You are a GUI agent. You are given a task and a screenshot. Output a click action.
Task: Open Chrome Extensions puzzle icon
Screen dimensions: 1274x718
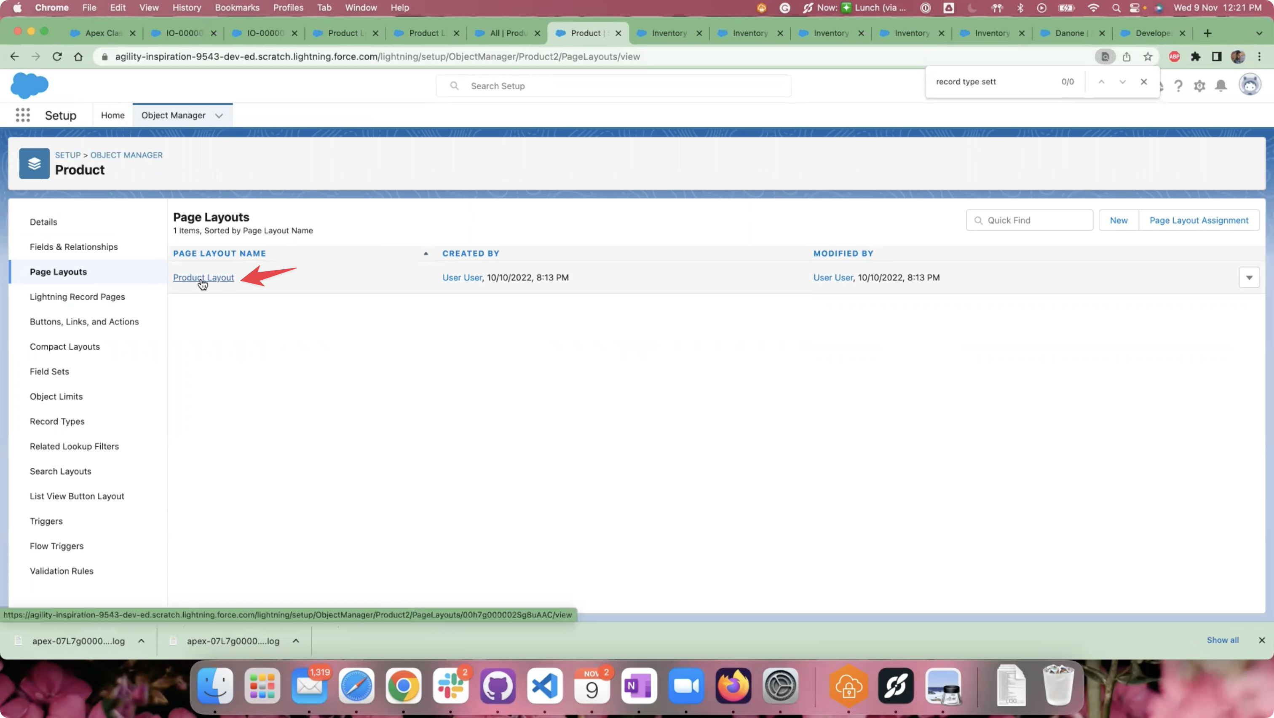(1195, 57)
